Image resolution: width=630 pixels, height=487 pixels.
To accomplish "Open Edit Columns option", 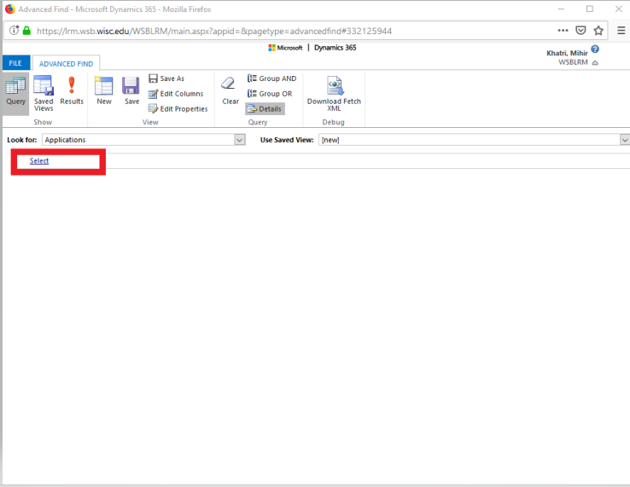I will click(176, 94).
